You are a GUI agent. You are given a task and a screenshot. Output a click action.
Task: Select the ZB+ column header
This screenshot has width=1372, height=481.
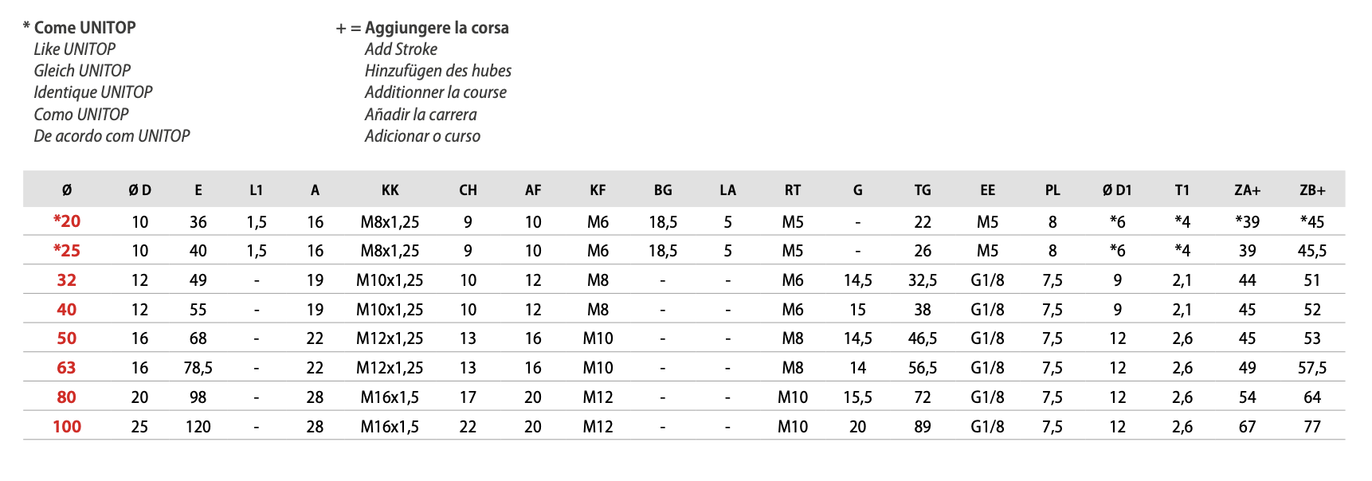tap(1312, 190)
